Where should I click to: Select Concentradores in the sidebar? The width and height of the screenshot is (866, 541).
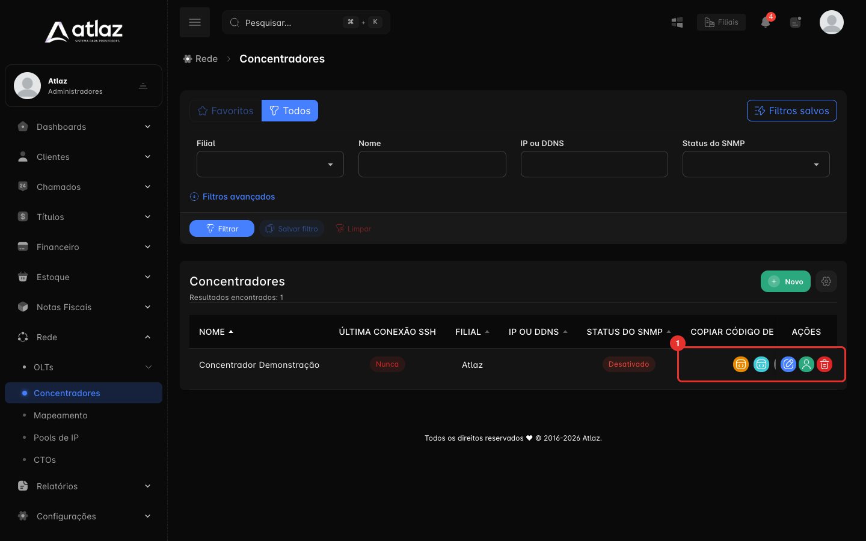(x=84, y=393)
